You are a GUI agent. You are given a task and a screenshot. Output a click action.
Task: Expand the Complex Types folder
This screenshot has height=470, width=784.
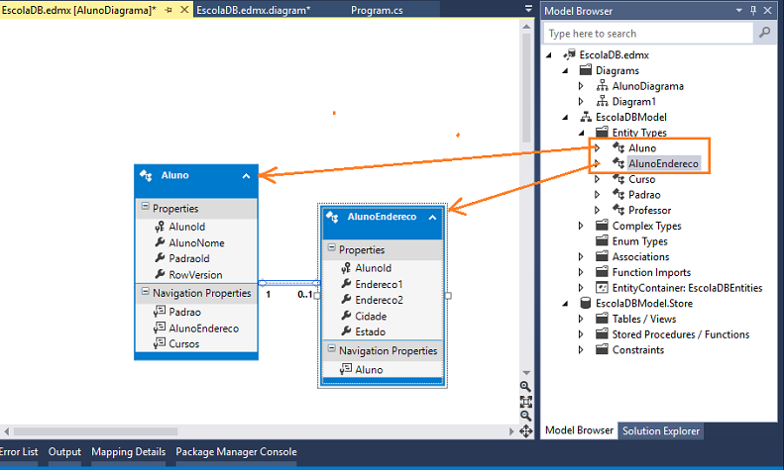(x=581, y=226)
